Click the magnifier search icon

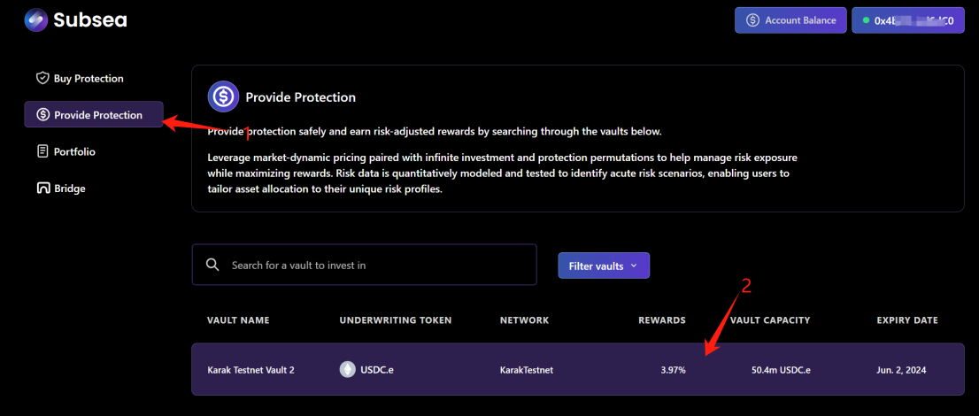[x=212, y=265]
